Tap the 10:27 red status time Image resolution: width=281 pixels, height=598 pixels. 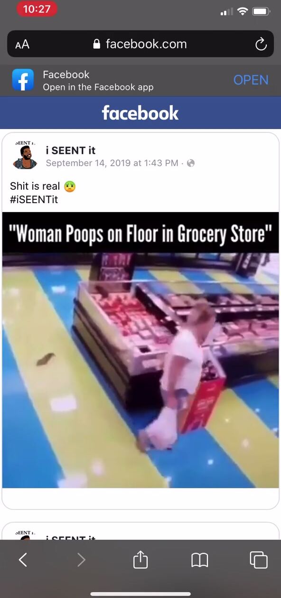point(37,9)
